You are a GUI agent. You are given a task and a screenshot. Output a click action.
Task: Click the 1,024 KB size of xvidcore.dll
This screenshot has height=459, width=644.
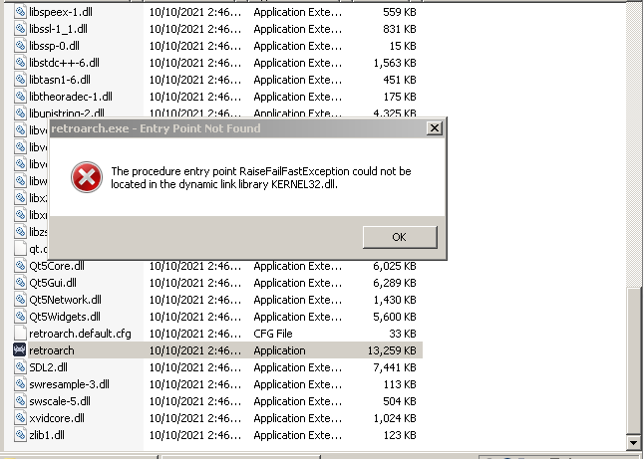click(x=395, y=418)
